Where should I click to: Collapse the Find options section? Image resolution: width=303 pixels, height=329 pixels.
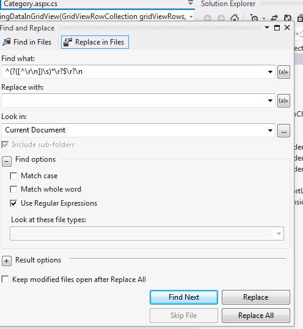click(7, 162)
